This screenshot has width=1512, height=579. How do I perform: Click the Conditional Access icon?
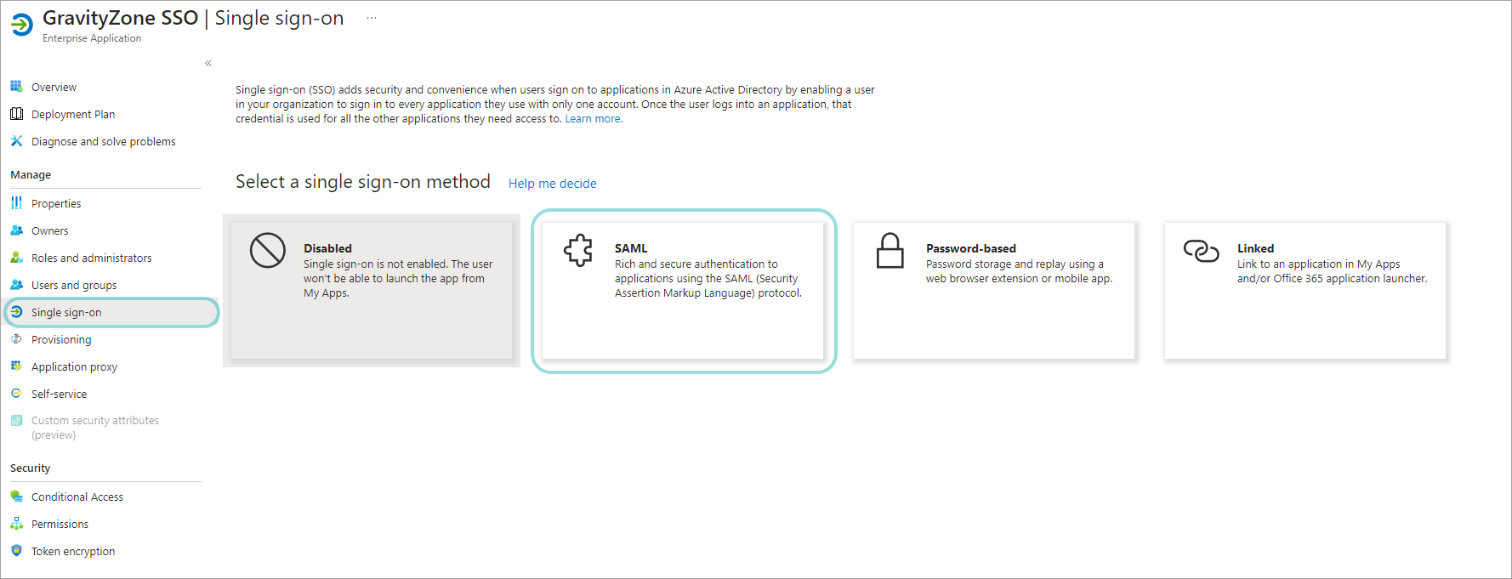pos(16,497)
